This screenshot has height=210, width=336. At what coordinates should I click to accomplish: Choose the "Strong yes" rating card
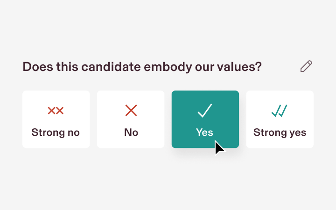click(280, 119)
